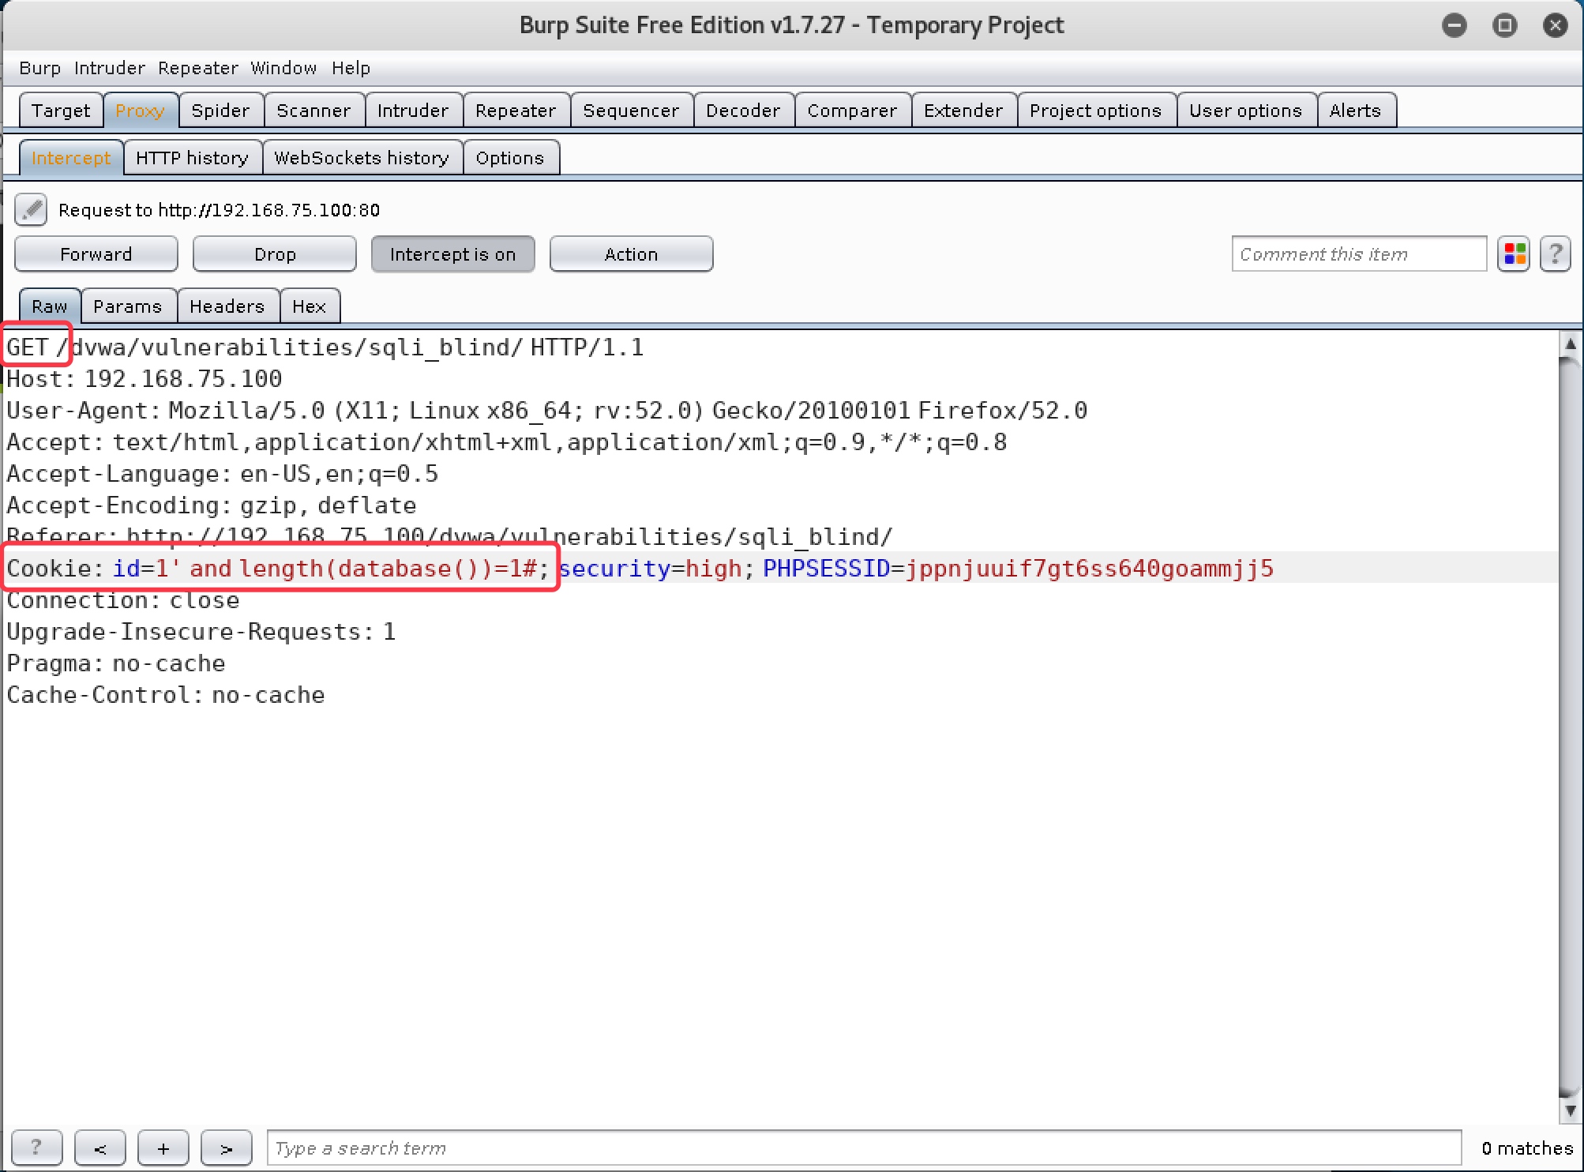Click the pencil edit target icon
The image size is (1584, 1172).
point(31,210)
